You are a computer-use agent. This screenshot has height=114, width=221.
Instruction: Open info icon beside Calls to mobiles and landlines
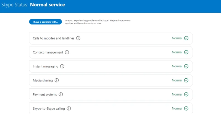pos(78,38)
